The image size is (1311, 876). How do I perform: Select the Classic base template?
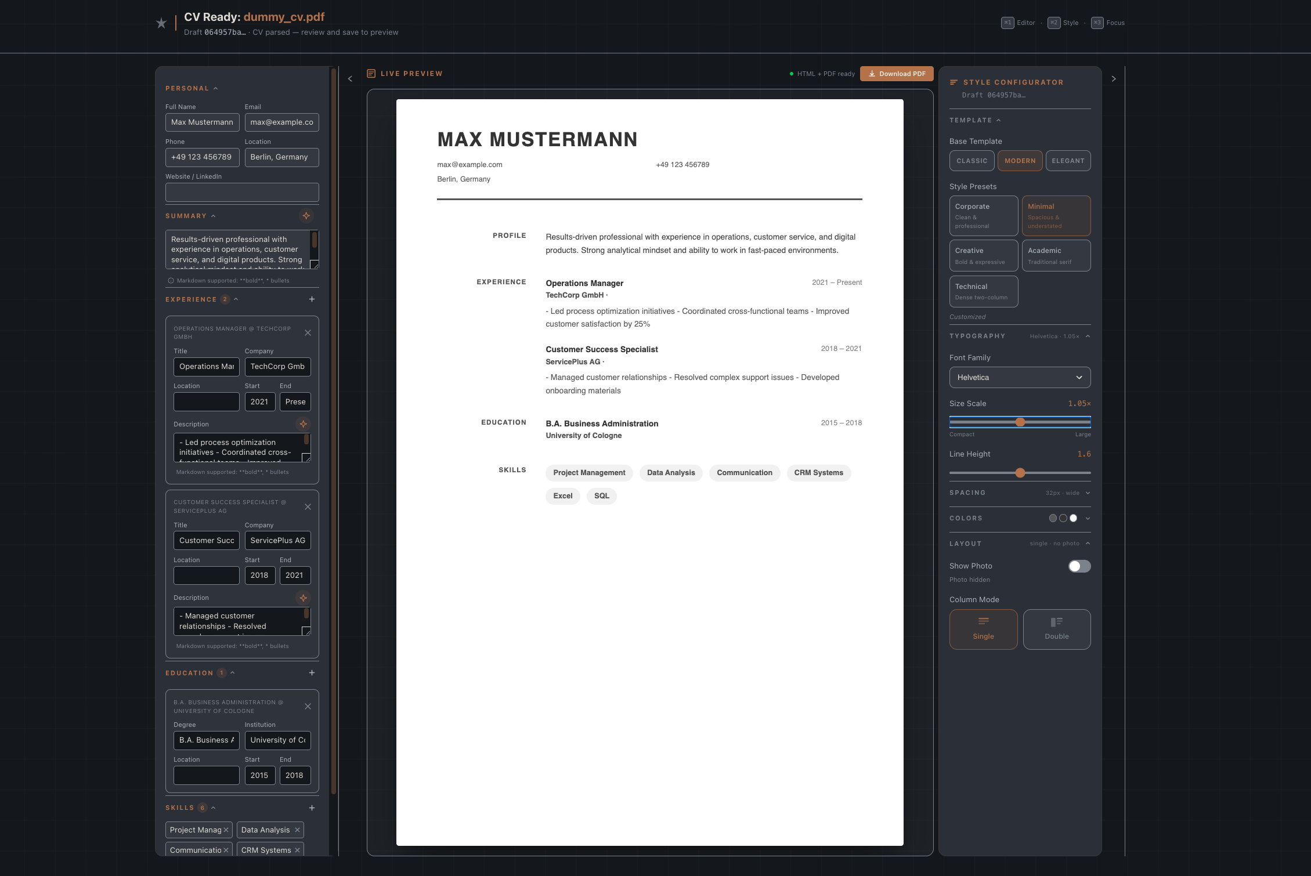971,161
